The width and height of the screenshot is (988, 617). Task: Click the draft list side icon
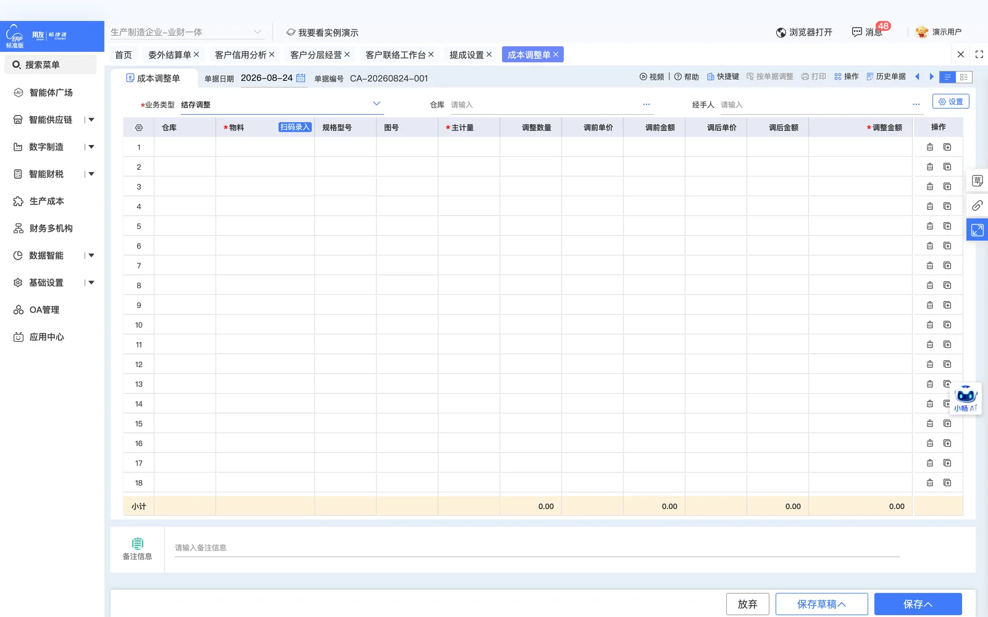tap(977, 181)
